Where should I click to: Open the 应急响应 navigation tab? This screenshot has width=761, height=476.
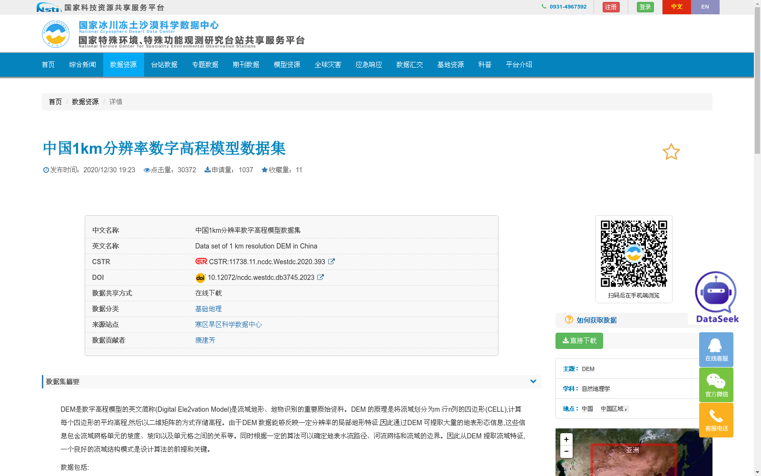tap(369, 65)
